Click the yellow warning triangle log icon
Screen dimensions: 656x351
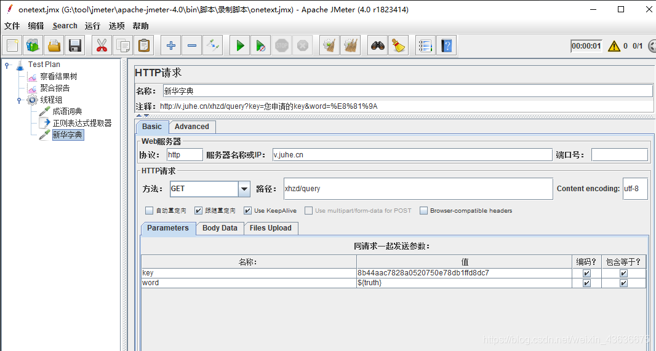614,46
